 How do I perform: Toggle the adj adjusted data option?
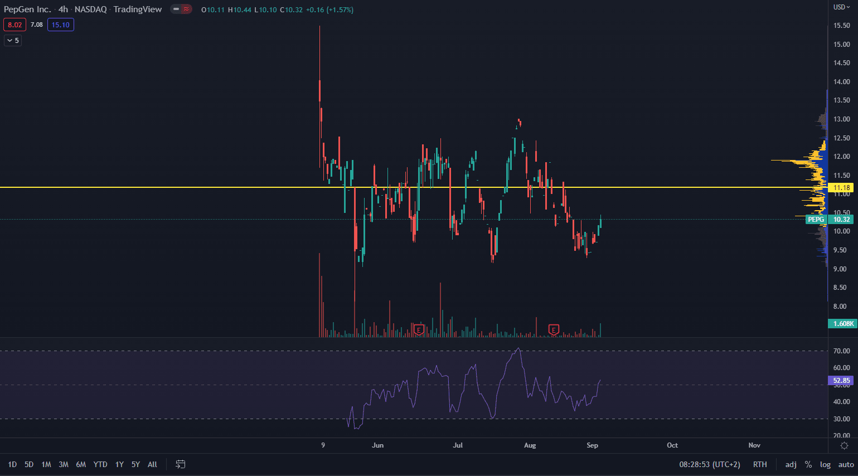[791, 464]
